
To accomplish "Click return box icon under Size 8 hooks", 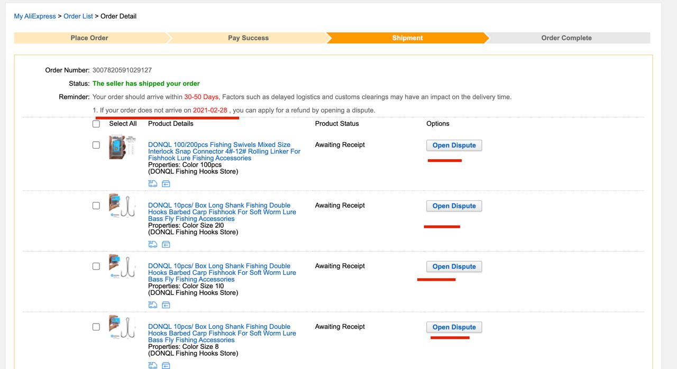I will tap(166, 365).
